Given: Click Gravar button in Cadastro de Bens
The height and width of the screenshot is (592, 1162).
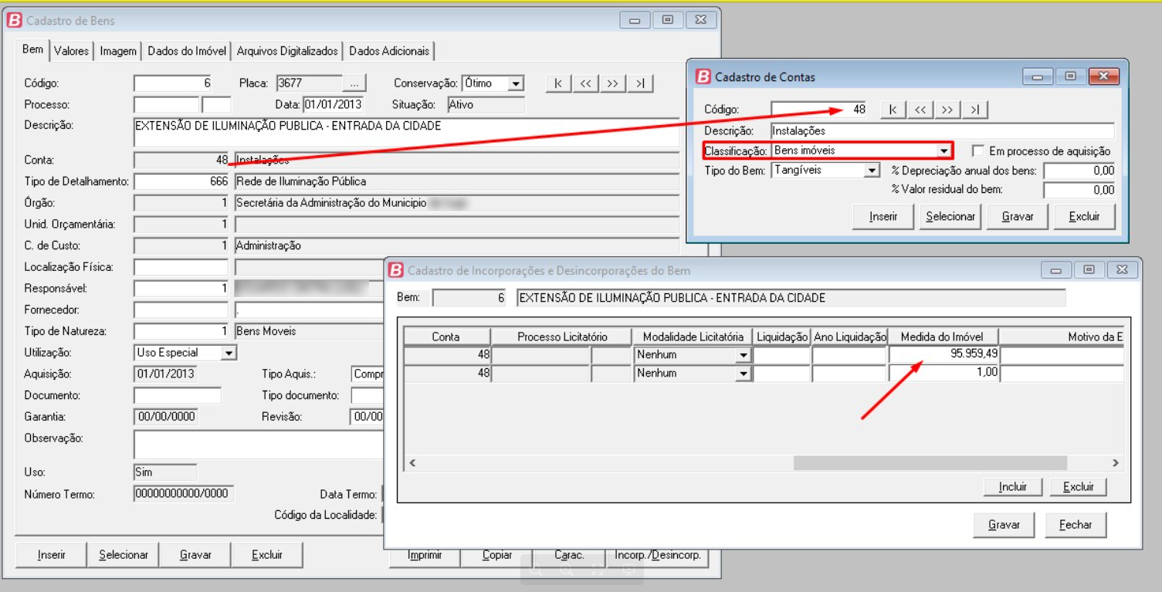Looking at the screenshot, I should [195, 554].
